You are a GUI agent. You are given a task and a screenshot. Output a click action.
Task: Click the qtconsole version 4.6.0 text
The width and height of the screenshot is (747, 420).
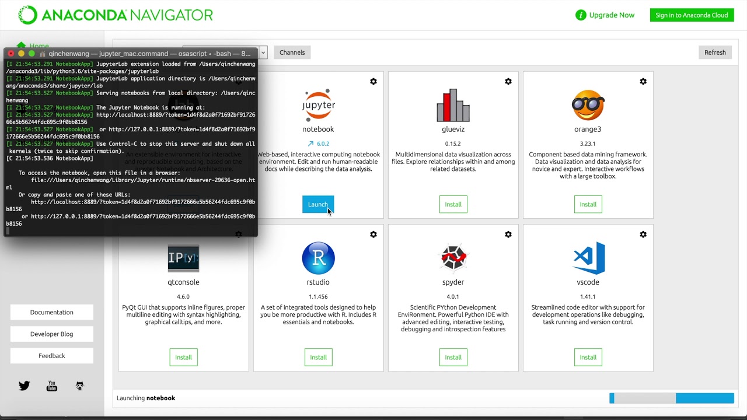pos(183,296)
